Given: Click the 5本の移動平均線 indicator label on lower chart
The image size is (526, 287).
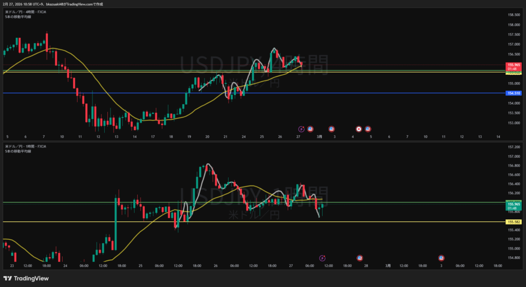Looking at the screenshot, I should click(x=17, y=151).
